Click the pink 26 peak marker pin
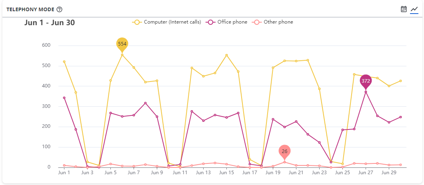Image resolution: width=424 pixels, height=185 pixels. click(x=284, y=152)
